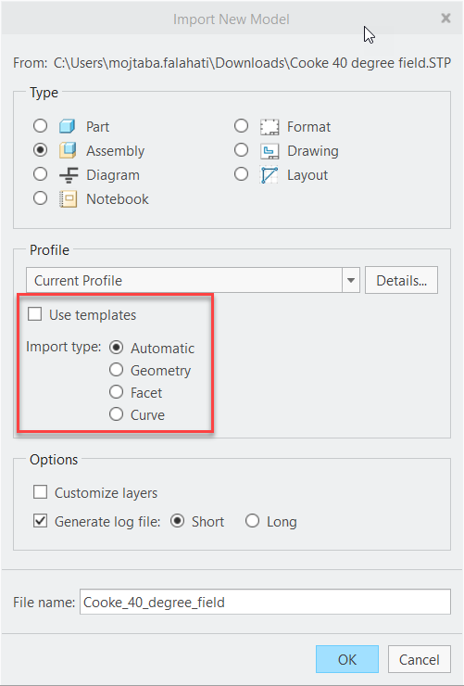464x686 pixels.
Task: Tick the Customize layers checkbox
Action: pos(40,492)
